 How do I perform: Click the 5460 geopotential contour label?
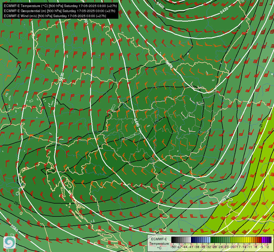click(x=169, y=64)
